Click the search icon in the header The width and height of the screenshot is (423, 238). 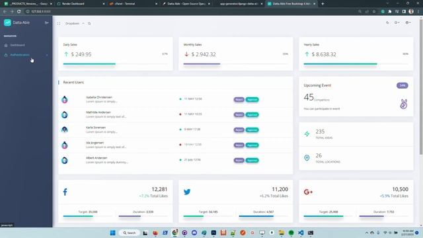click(x=89, y=24)
